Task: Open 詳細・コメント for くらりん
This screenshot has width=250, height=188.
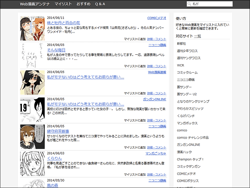Action: [157, 175]
